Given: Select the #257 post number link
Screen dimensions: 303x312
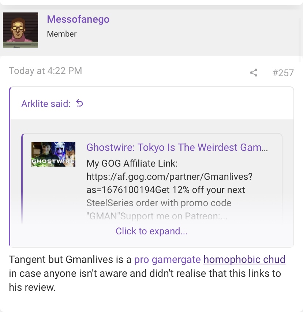Looking at the screenshot, I should [283, 73].
